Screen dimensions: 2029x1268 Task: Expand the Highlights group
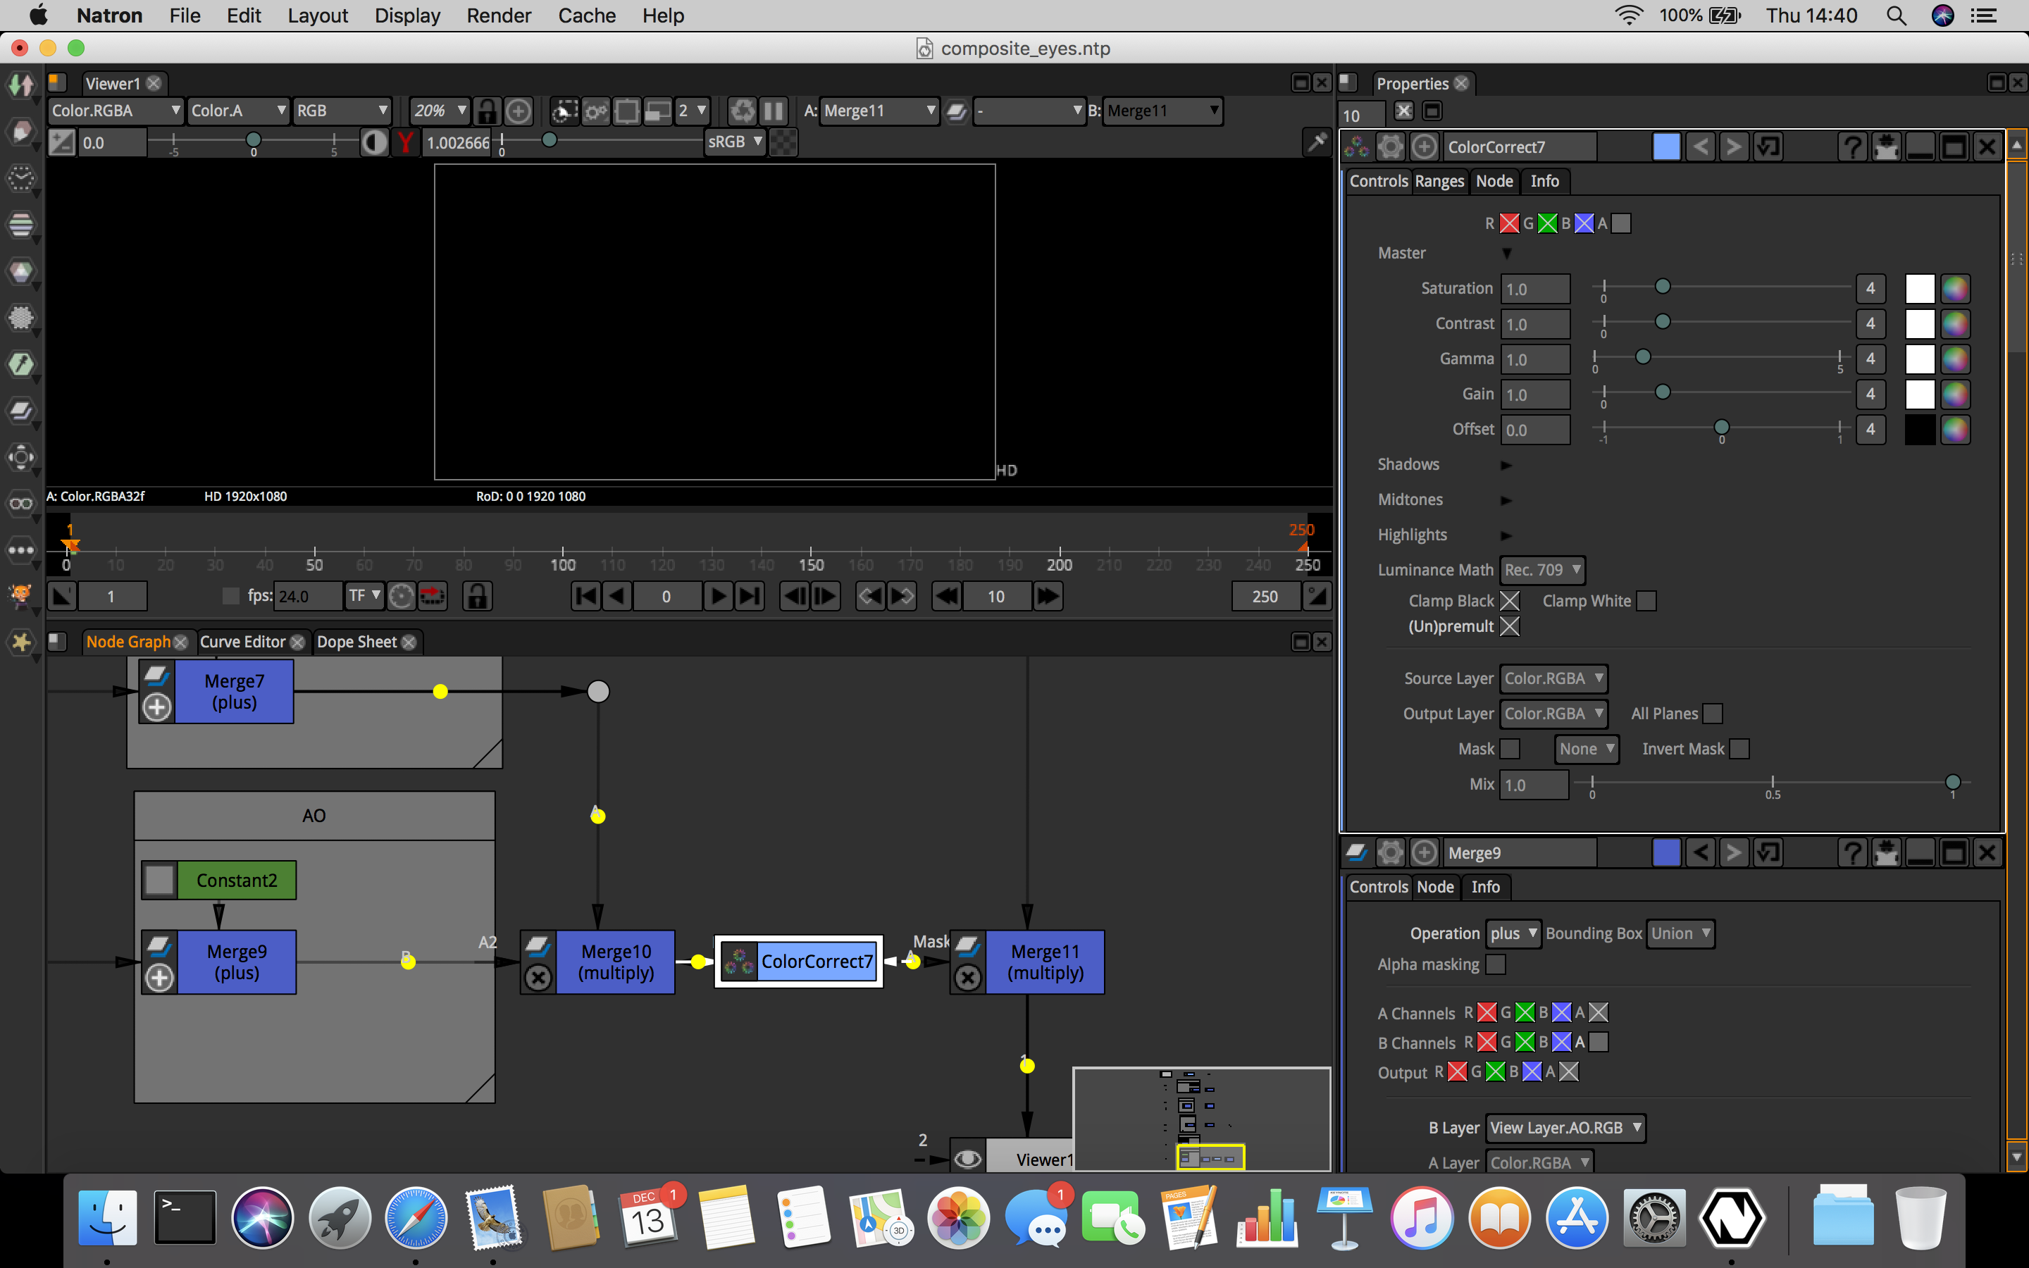(x=1506, y=535)
